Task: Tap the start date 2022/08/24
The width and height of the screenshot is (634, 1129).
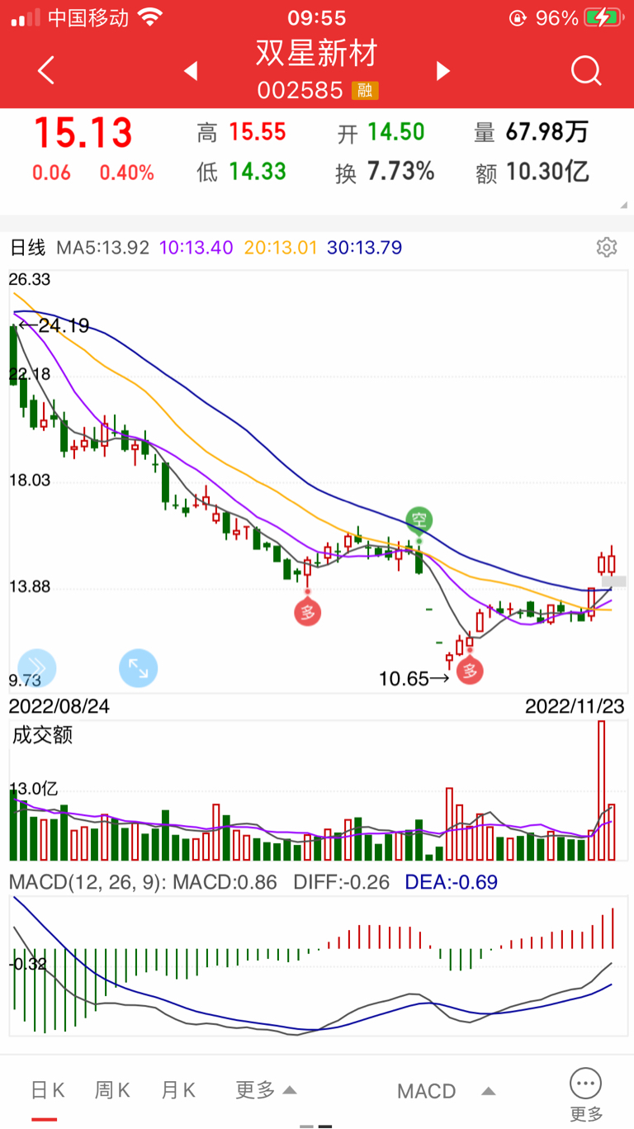Action: [59, 707]
